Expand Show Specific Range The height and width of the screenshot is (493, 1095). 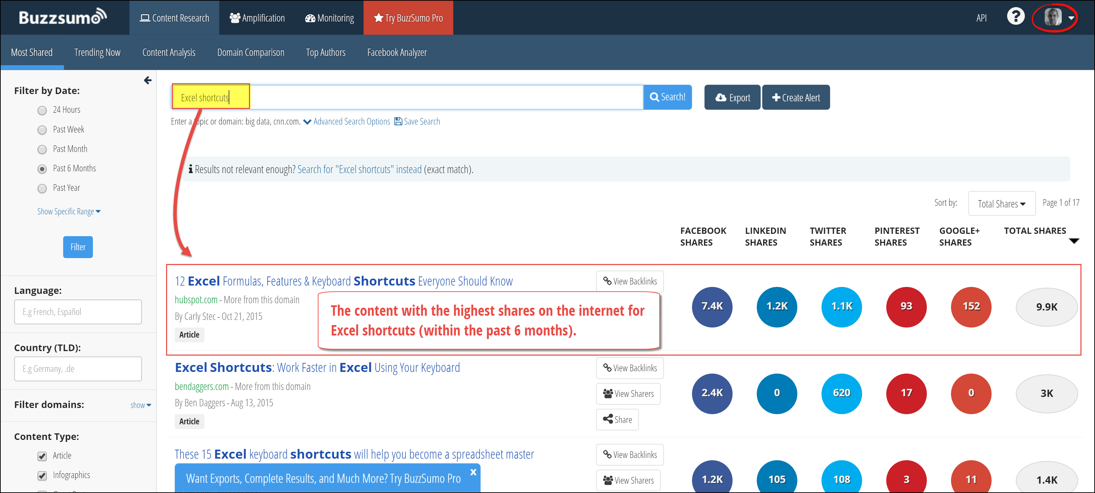pos(69,211)
